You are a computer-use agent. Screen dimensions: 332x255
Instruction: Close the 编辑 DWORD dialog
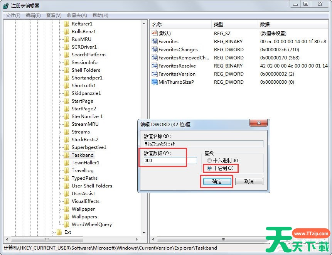pos(258,123)
